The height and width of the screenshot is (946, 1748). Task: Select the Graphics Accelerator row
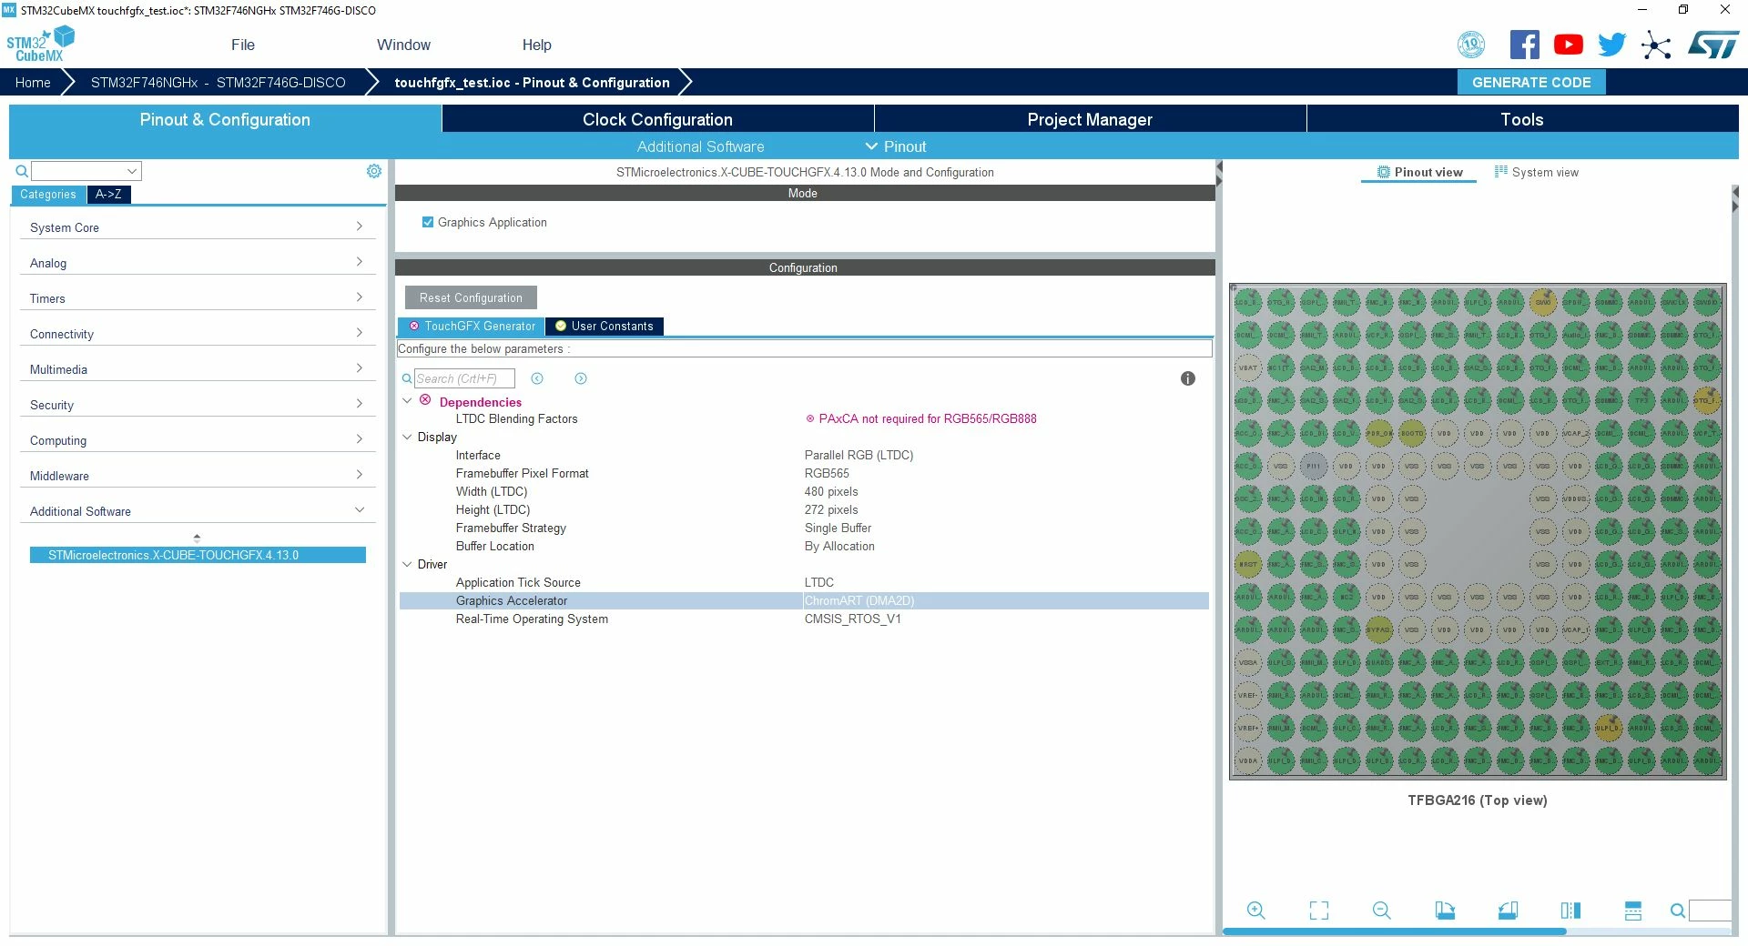pos(804,600)
